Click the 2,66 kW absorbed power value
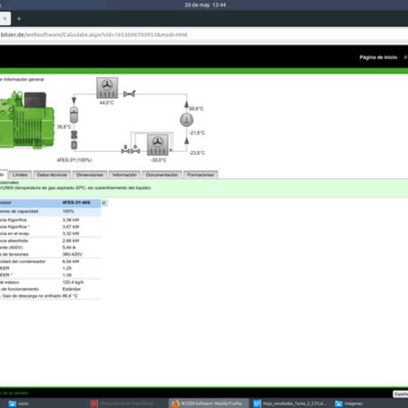The height and width of the screenshot is (408, 408). tap(71, 240)
